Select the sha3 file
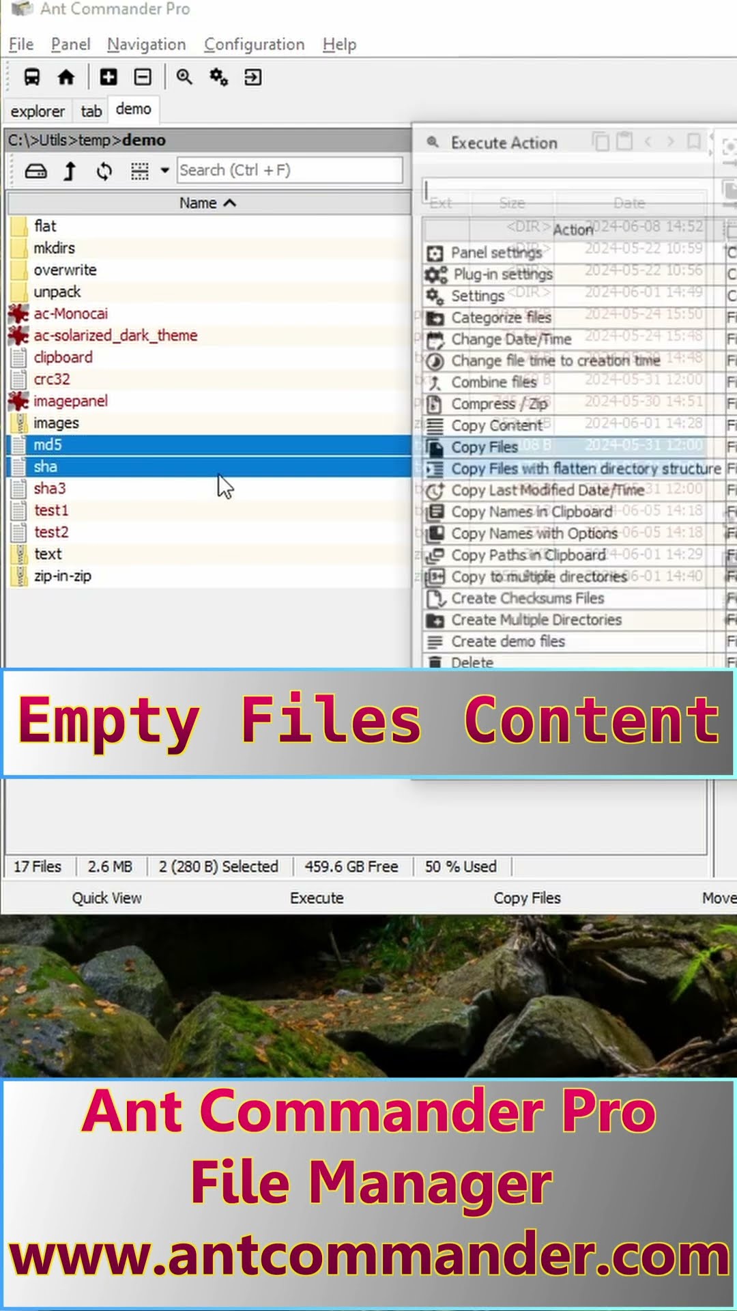 [x=208, y=488]
